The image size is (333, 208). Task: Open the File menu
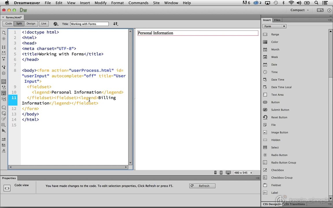(x=48, y=3)
